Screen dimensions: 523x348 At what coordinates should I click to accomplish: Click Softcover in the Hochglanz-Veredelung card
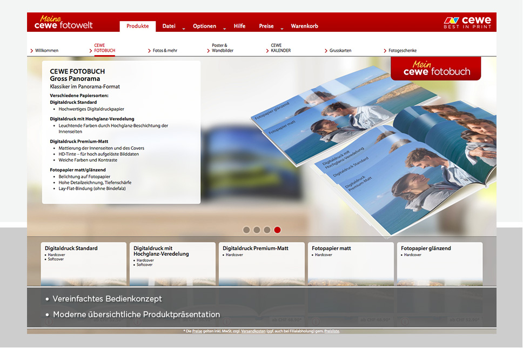pyautogui.click(x=144, y=265)
